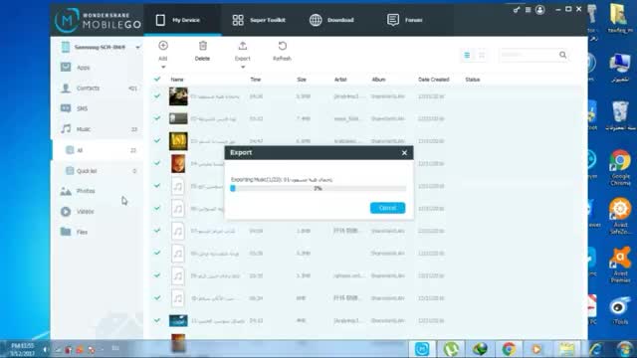Open Google Chrome desktop shortcut

pyautogui.click(x=620, y=168)
